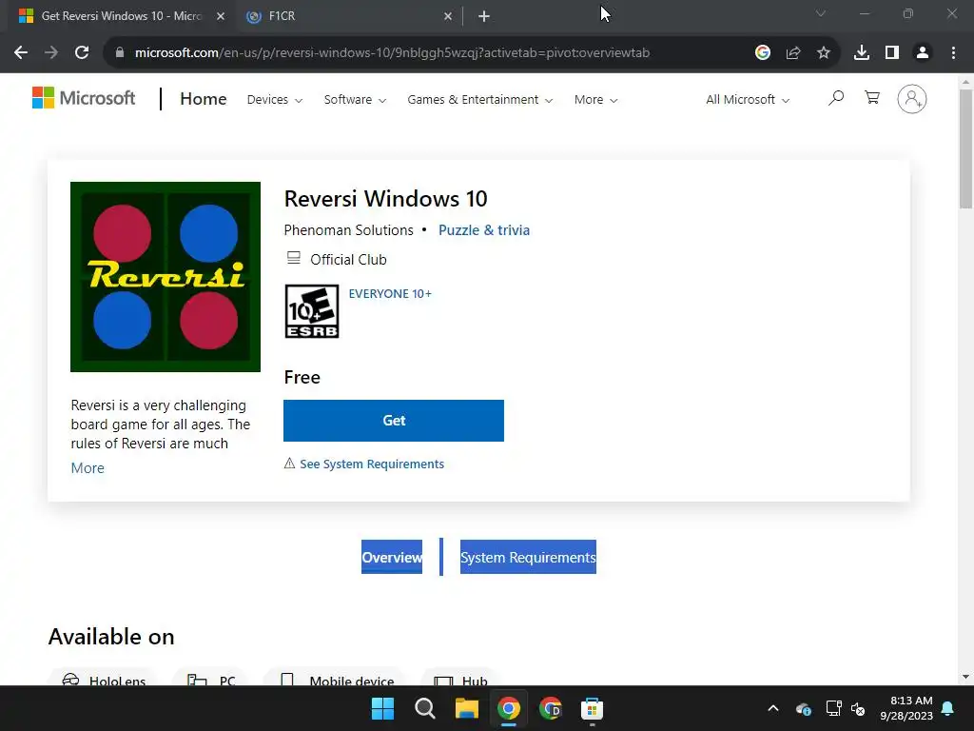Click the 'Official Club' text

[x=348, y=260]
